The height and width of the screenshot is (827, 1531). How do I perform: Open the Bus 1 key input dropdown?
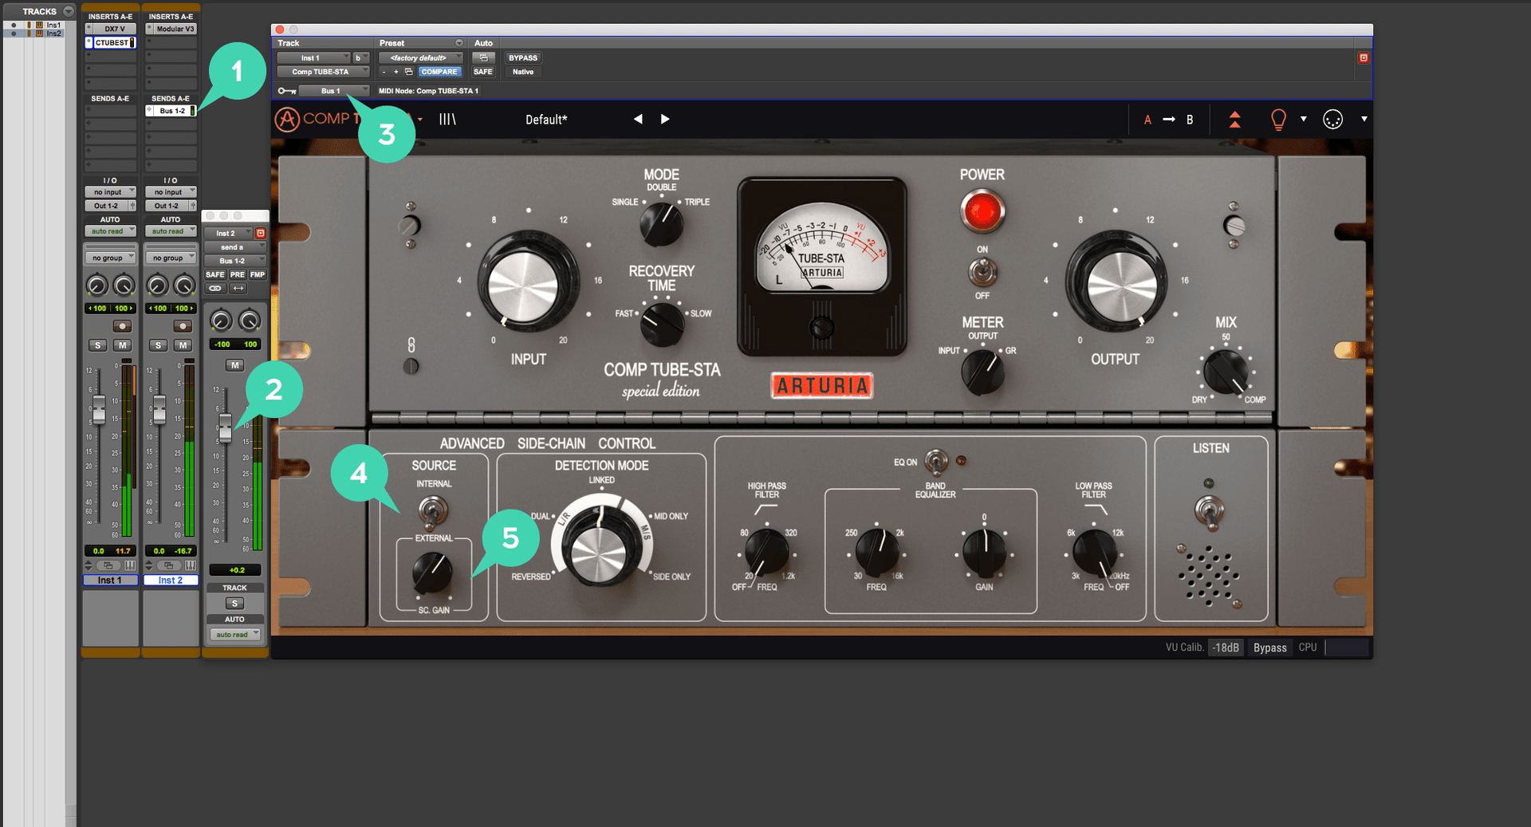click(x=334, y=91)
